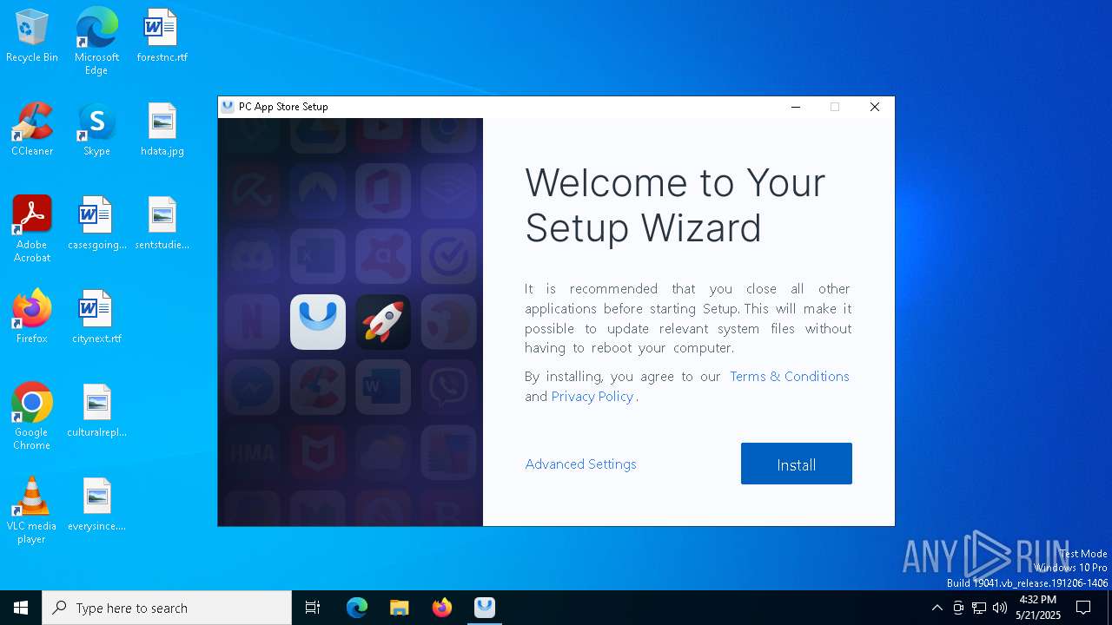This screenshot has height=625, width=1112.
Task: Select the sentstudie image file on desktop
Action: pos(162,224)
